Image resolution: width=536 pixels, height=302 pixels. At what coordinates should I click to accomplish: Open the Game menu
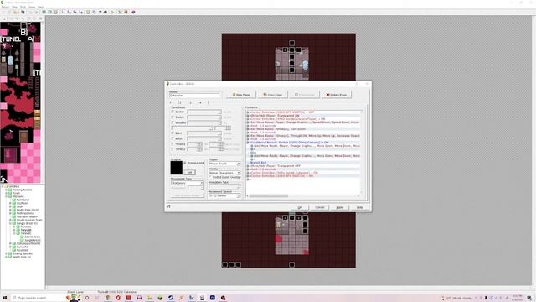(32, 7)
